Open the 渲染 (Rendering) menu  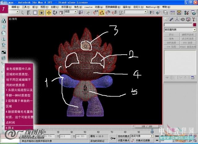pos(127,7)
